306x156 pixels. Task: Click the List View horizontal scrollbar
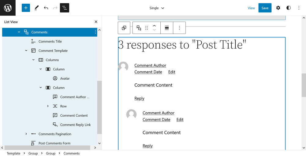tap(47, 148)
